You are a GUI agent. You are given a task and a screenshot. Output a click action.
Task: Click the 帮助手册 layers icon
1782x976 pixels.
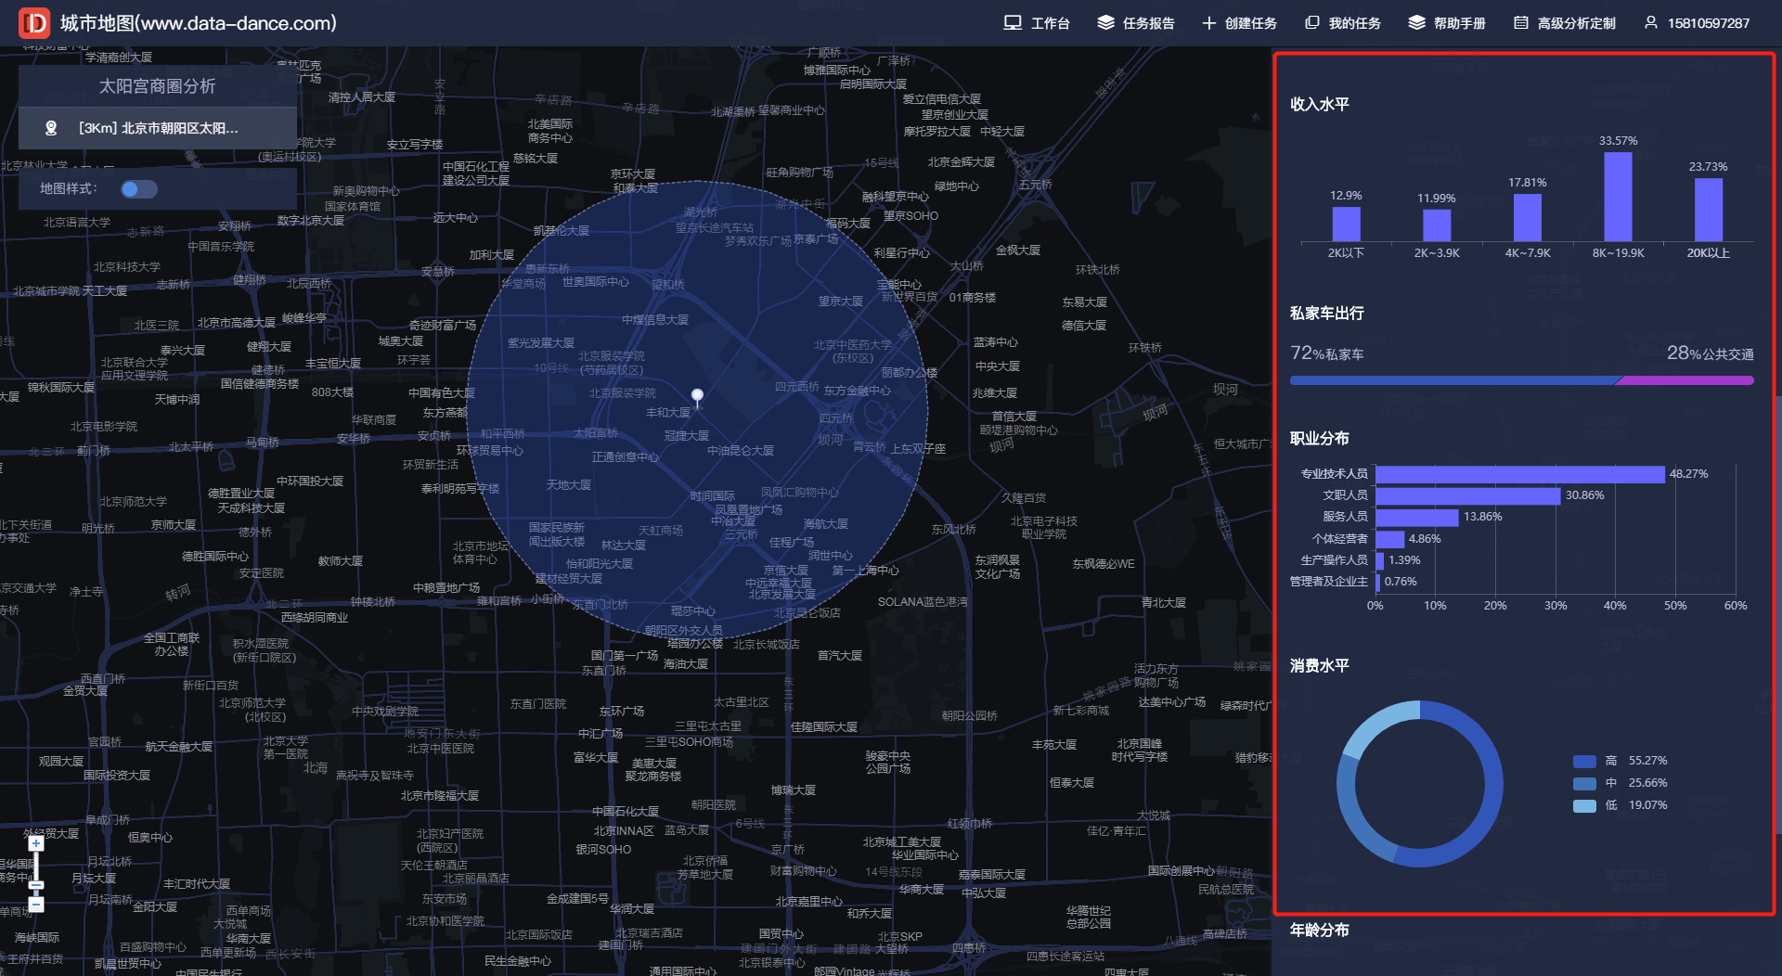coord(1414,22)
